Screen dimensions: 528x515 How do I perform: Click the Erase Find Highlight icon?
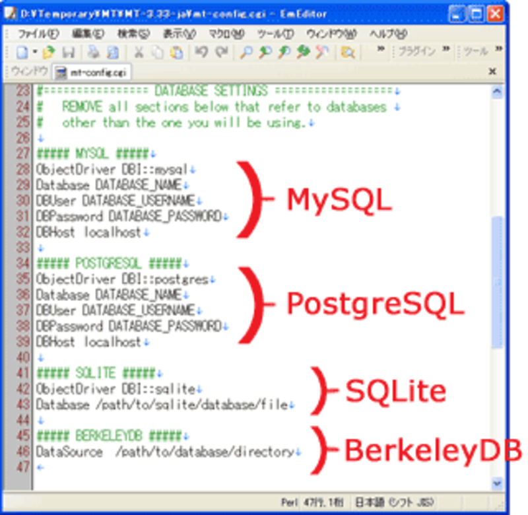click(x=322, y=52)
